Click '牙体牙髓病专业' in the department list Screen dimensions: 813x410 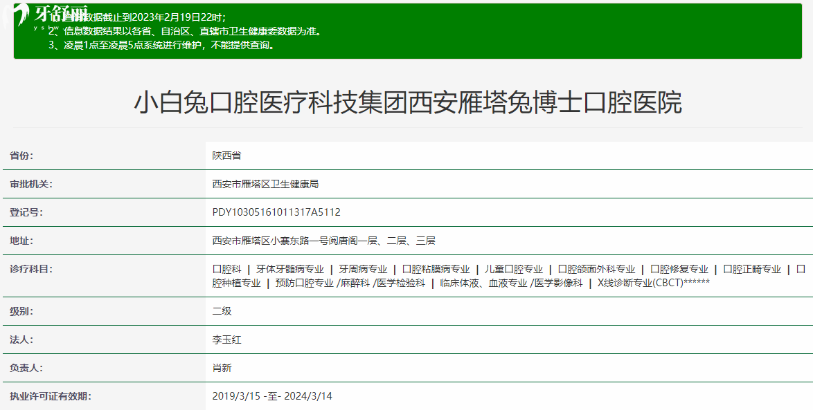click(290, 269)
